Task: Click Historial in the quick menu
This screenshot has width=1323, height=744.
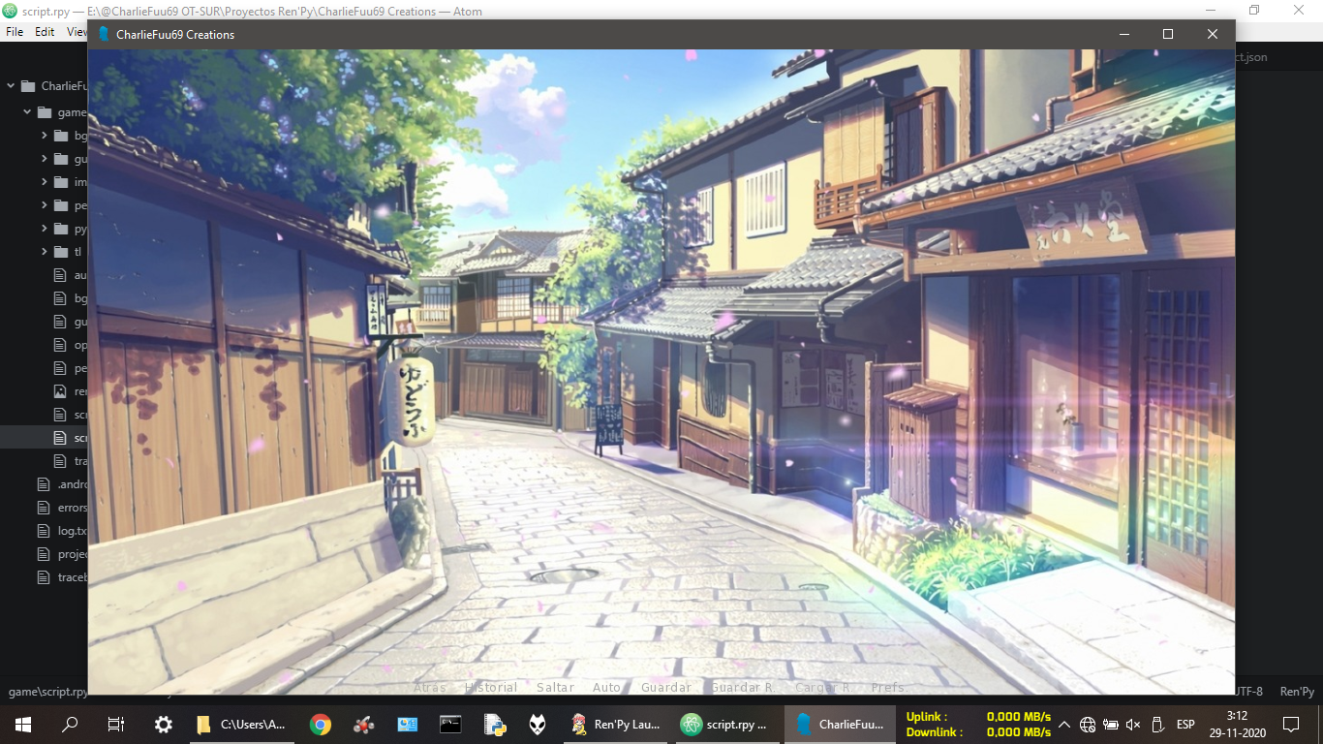Action: (491, 687)
